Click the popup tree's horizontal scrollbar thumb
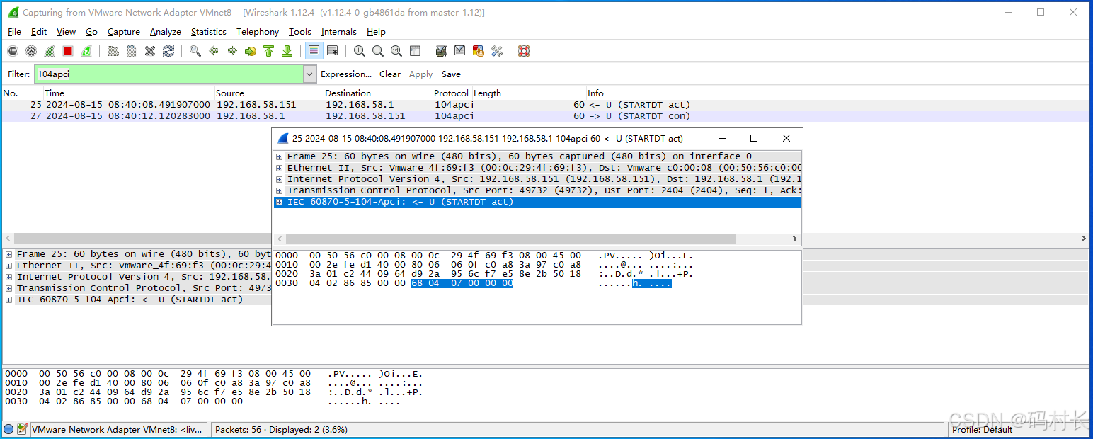 click(510, 239)
